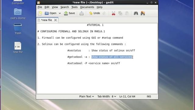The image size is (195, 110).
Task: Open the Edit menu
Action: pyautogui.click(x=47, y=7)
